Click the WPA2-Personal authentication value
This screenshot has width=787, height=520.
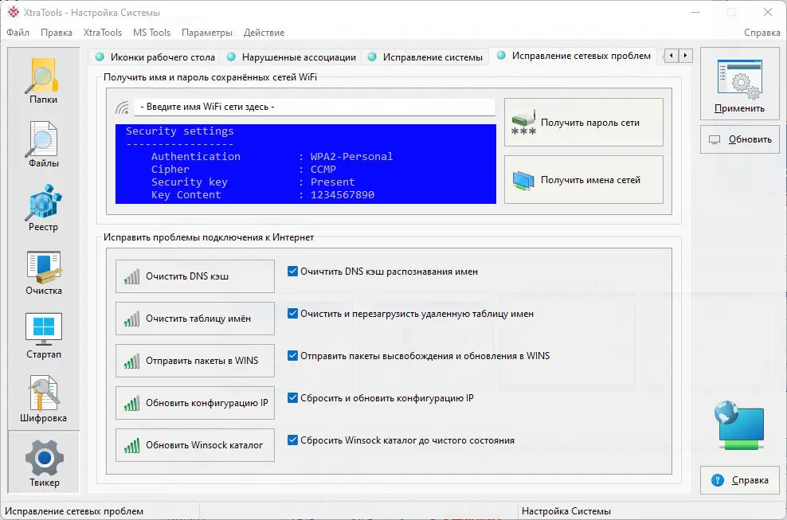pyautogui.click(x=351, y=157)
